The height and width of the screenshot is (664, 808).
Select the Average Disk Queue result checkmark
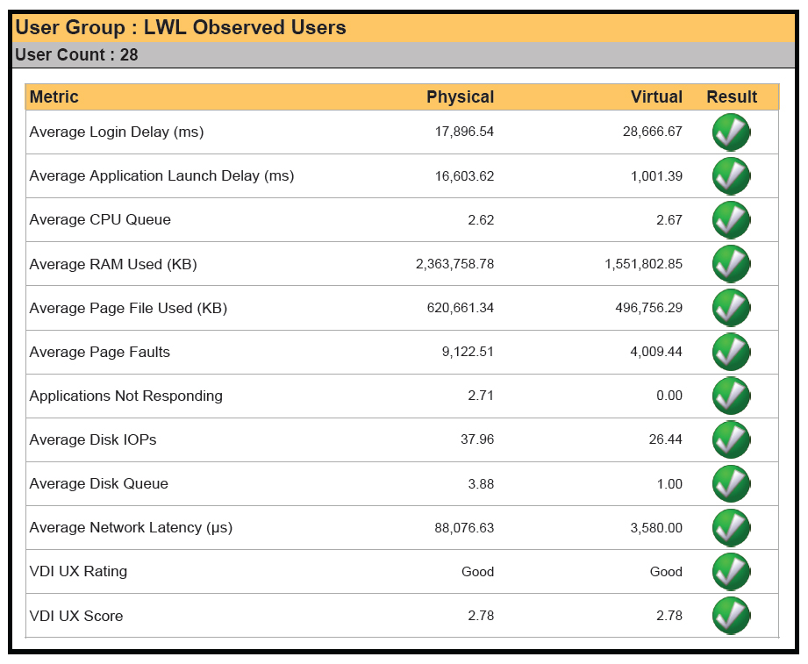point(731,483)
